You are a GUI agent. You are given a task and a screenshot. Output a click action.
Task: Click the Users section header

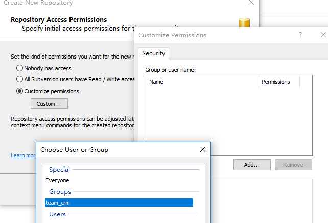click(x=57, y=214)
